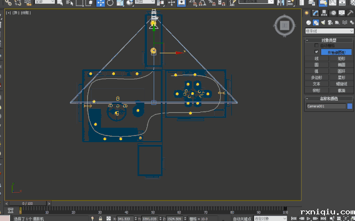Click the object color swatch next to Camera001
The width and height of the screenshot is (355, 221).
click(x=349, y=106)
